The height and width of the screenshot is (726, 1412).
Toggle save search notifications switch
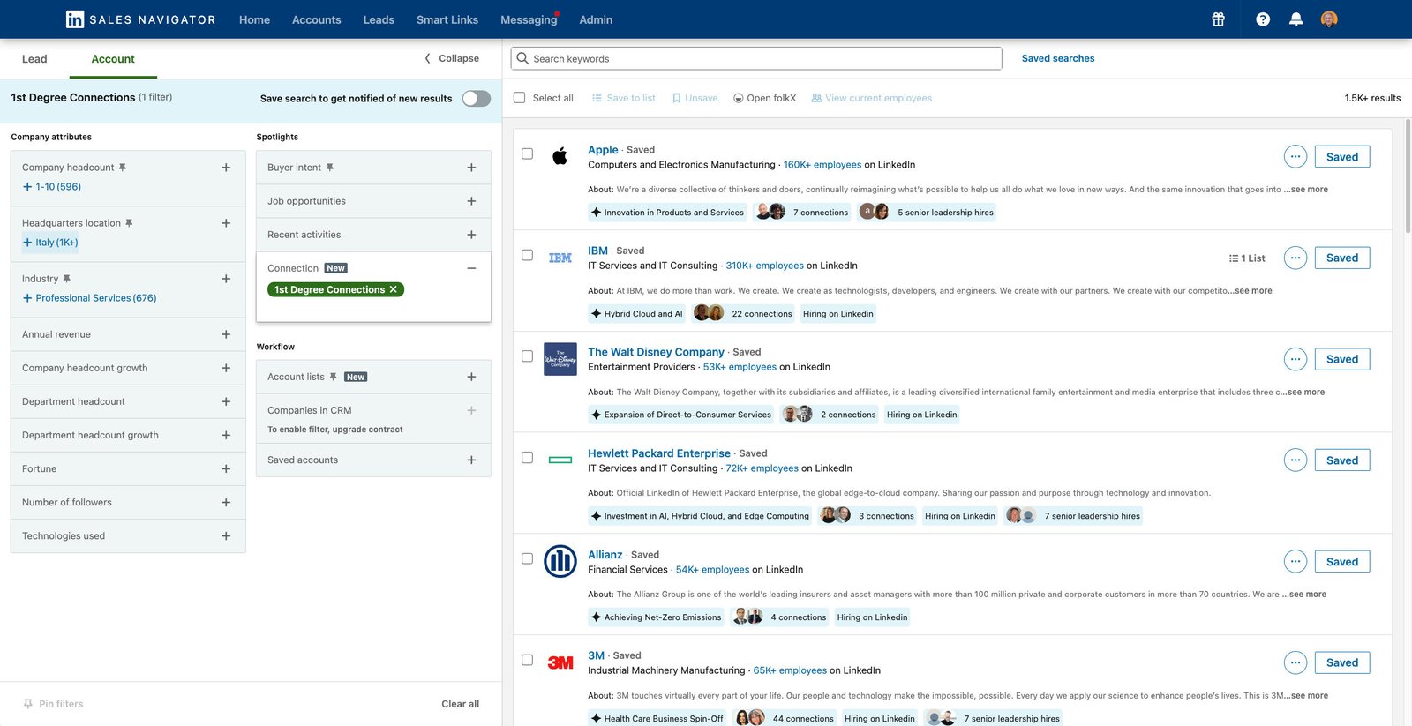tap(477, 99)
